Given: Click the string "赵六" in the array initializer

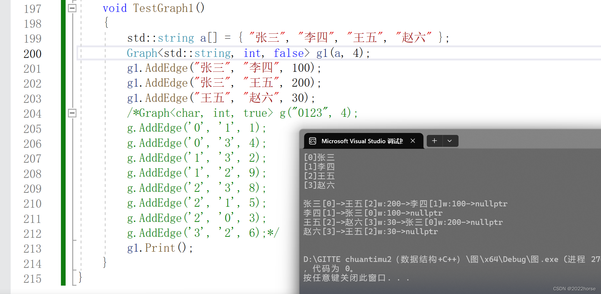Looking at the screenshot, I should coord(414,37).
